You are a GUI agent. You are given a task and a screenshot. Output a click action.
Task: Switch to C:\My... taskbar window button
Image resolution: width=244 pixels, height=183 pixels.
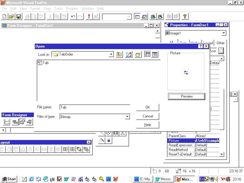[x=143, y=179]
